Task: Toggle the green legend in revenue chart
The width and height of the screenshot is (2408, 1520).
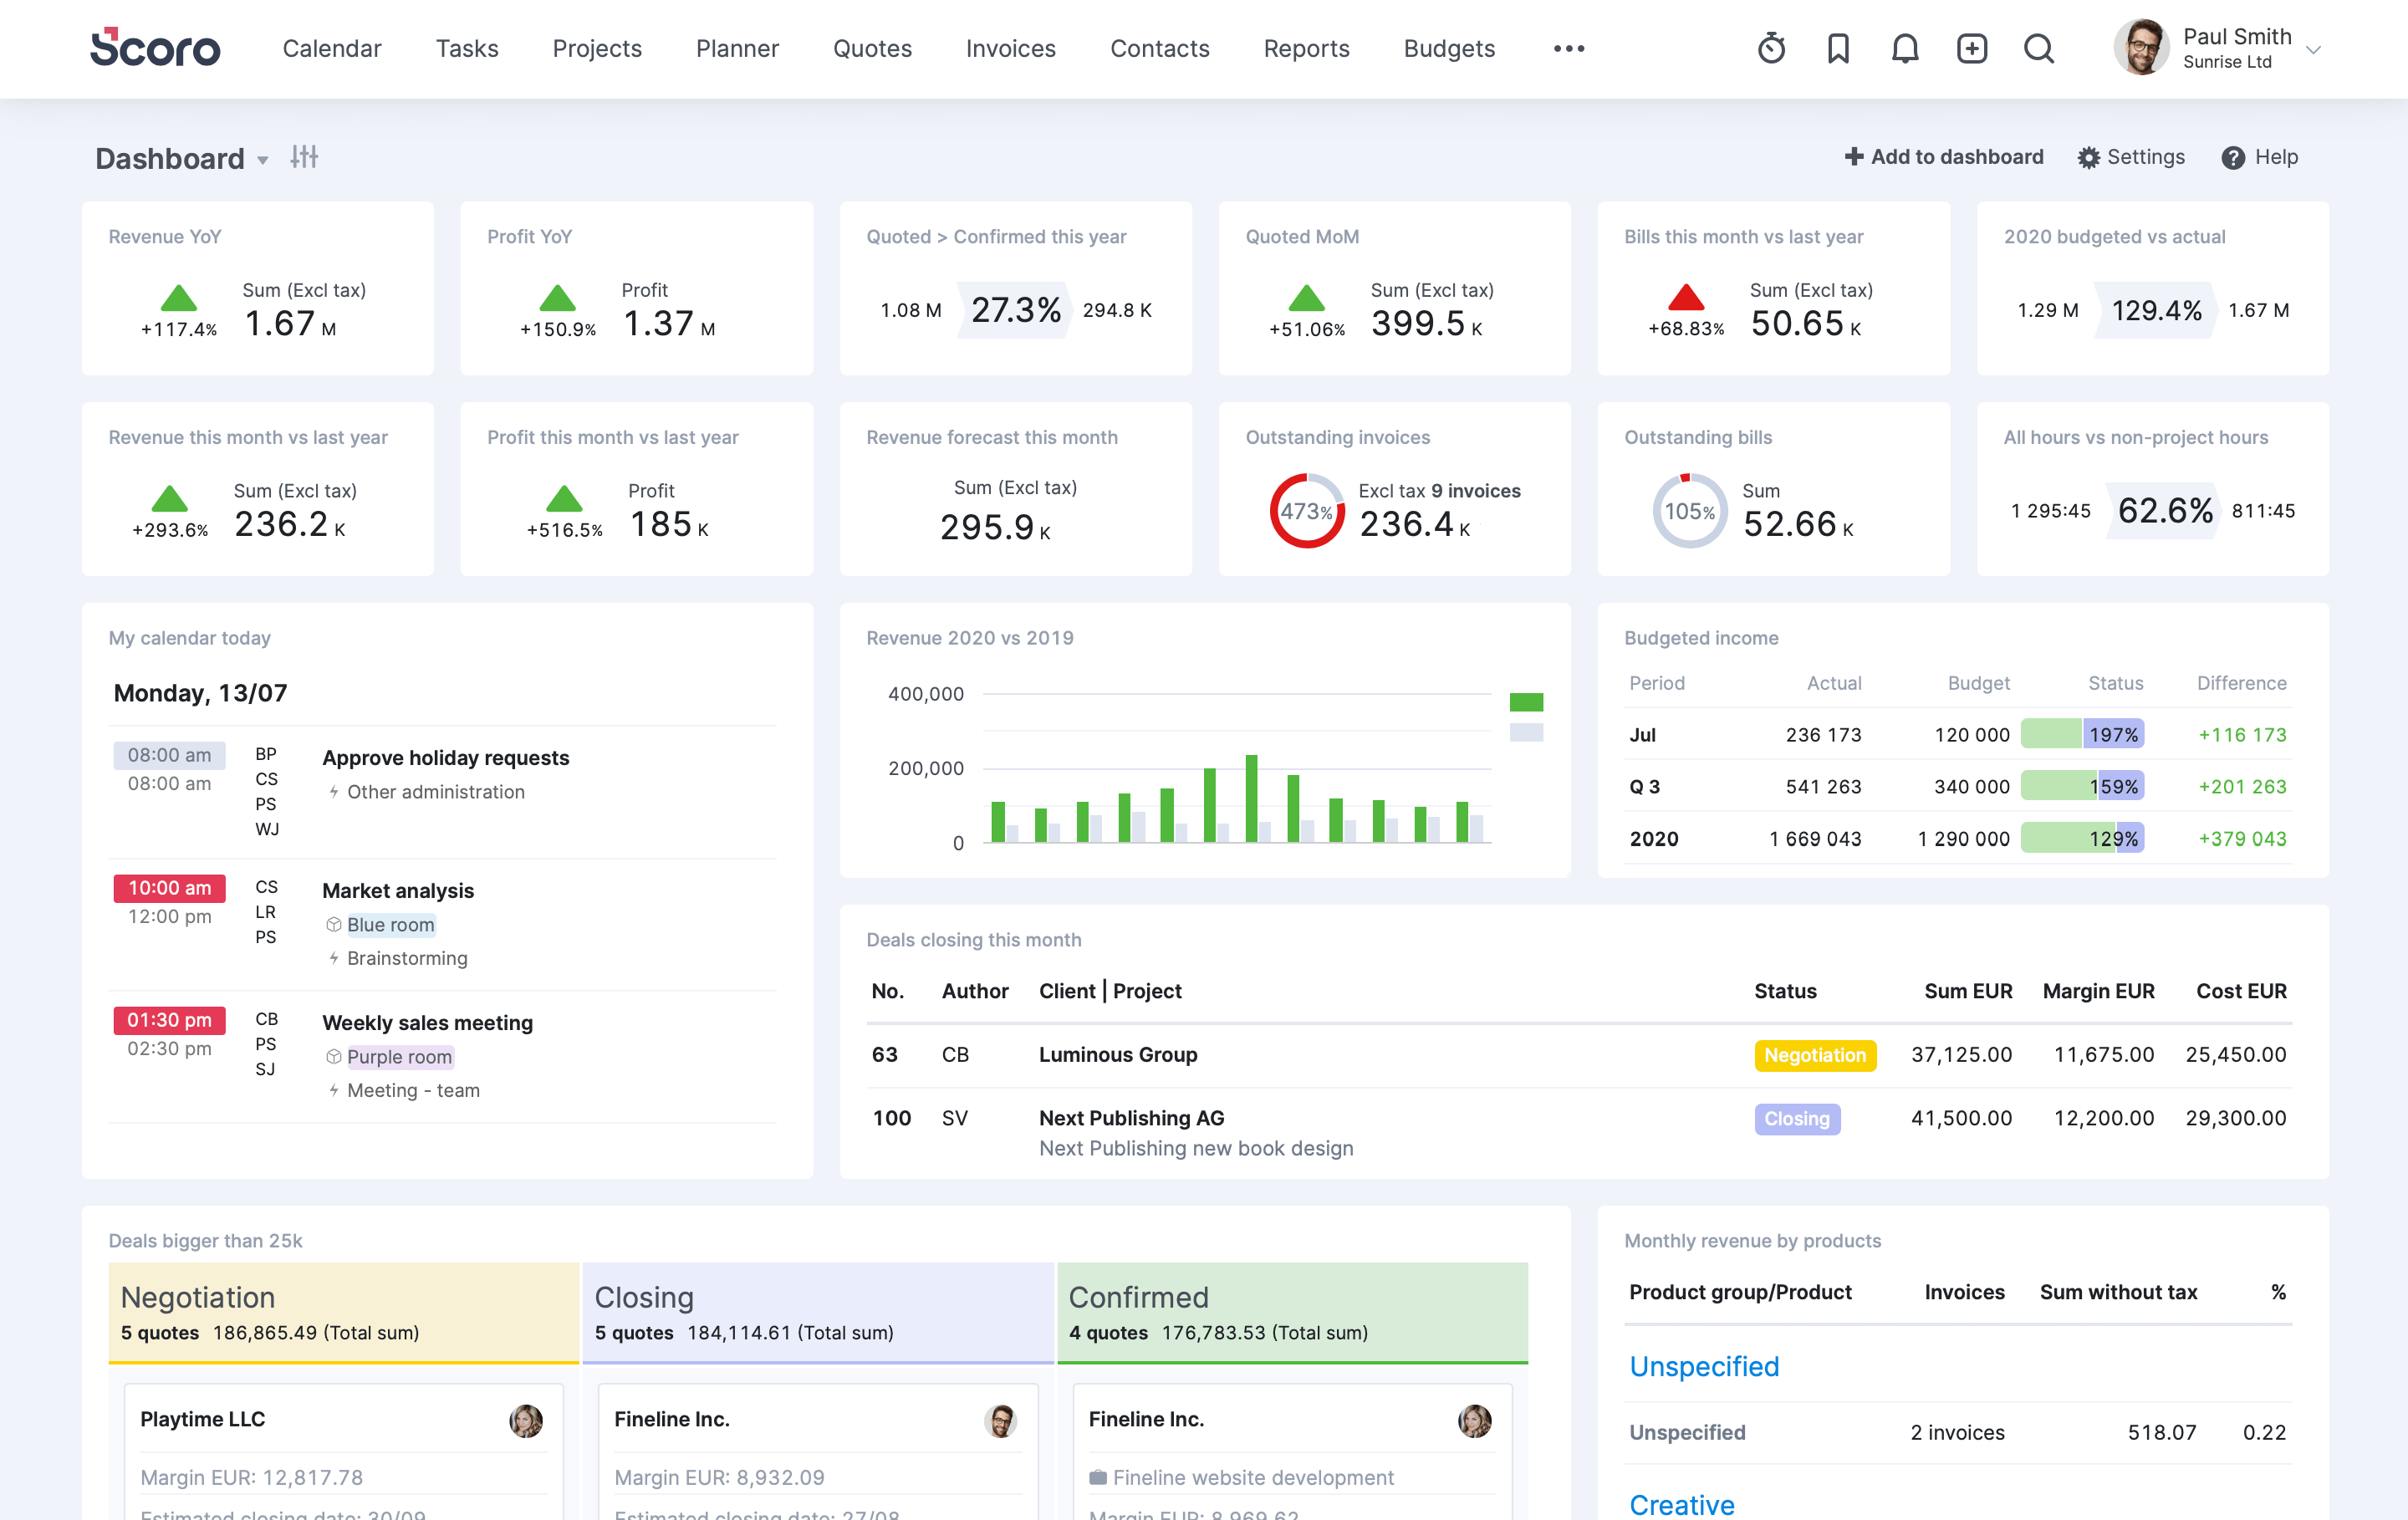Action: (x=1526, y=702)
